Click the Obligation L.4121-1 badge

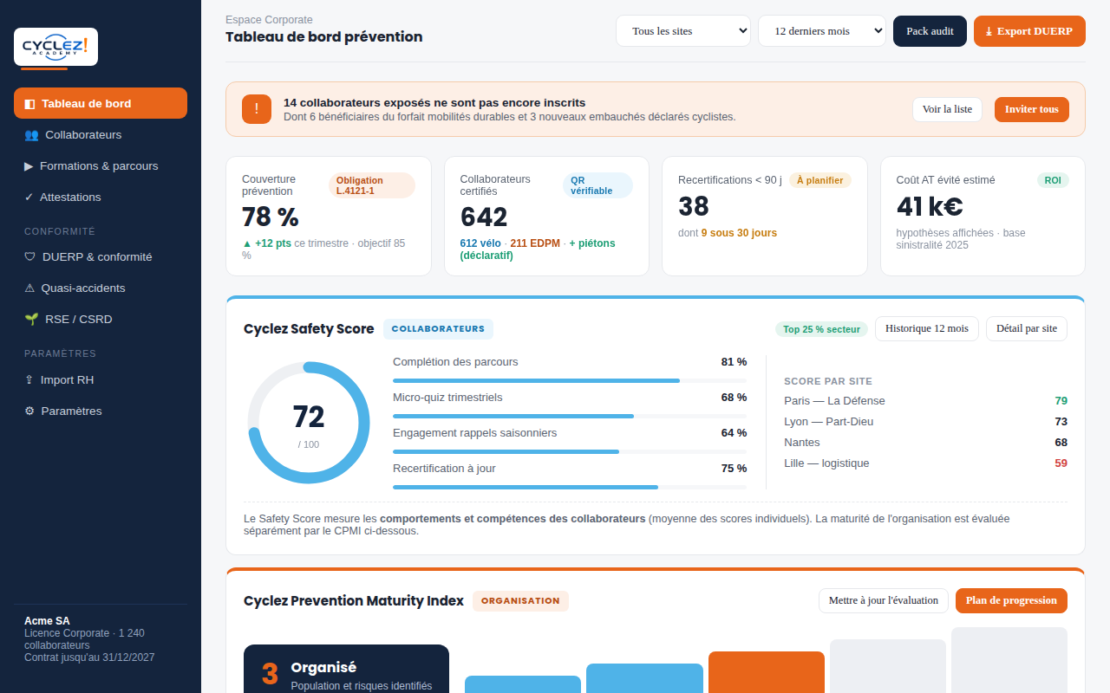click(371, 185)
